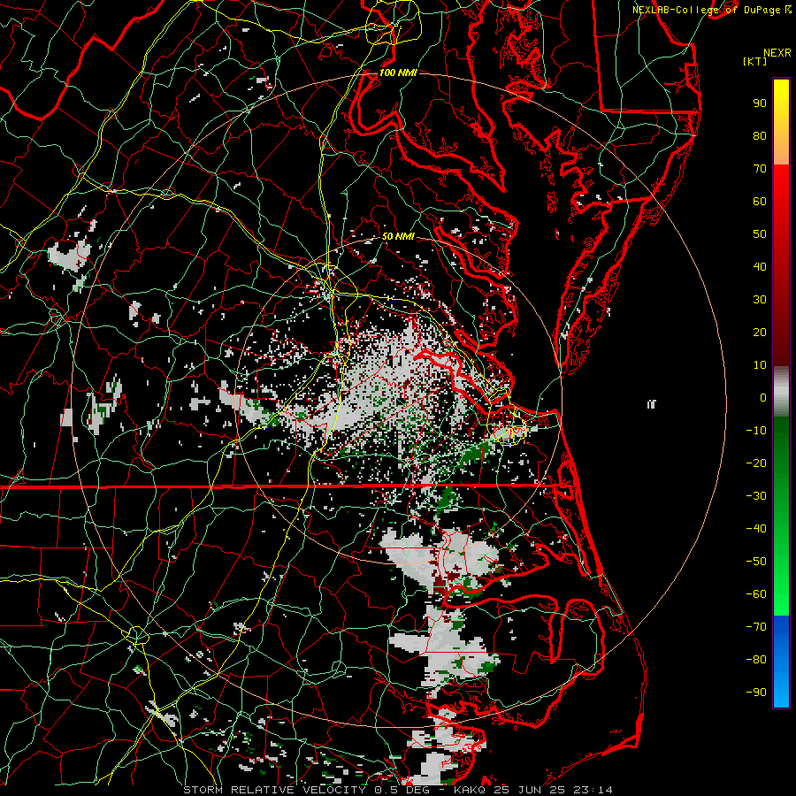Select the "50" value on the velocity scale
Image resolution: width=796 pixels, height=796 pixels.
pyautogui.click(x=760, y=234)
